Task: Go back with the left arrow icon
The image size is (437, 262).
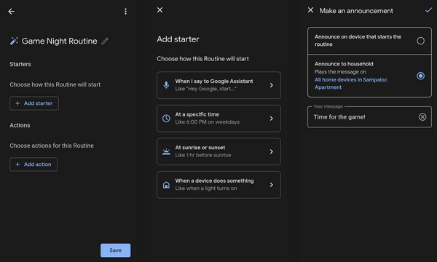Action: [11, 12]
